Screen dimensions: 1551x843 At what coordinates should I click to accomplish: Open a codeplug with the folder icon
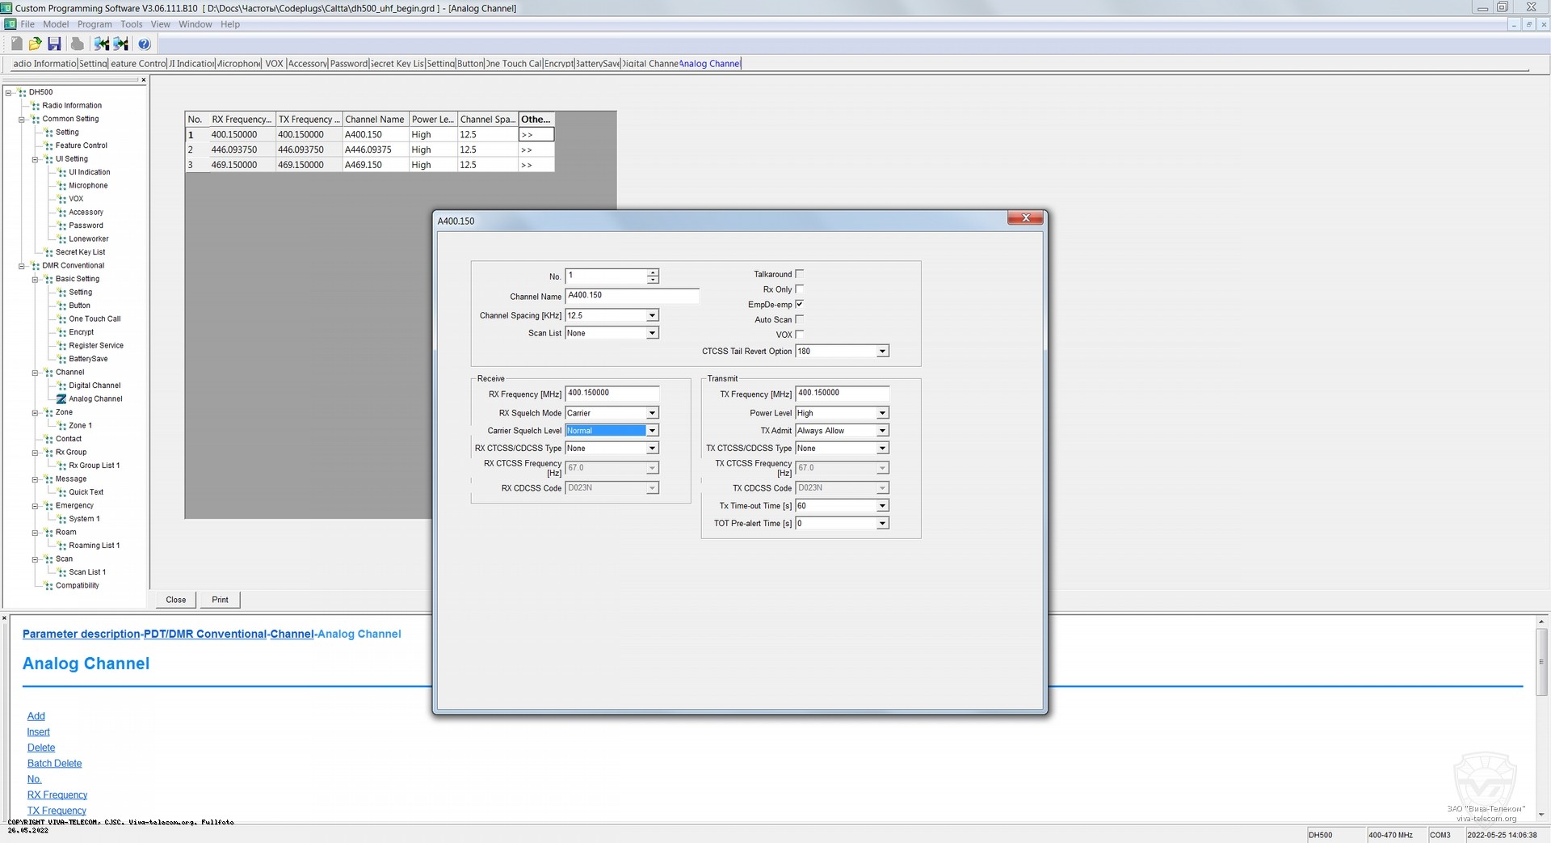pyautogui.click(x=35, y=44)
